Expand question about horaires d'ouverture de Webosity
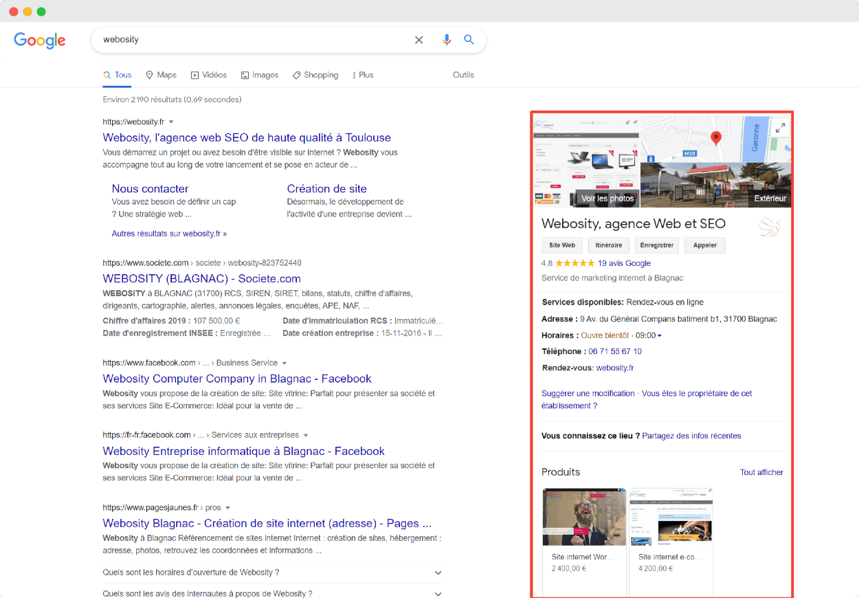This screenshot has width=859, height=598. coord(274,573)
